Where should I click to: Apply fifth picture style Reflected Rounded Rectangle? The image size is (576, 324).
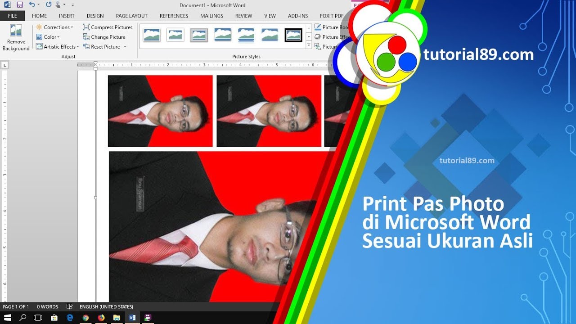[246, 35]
